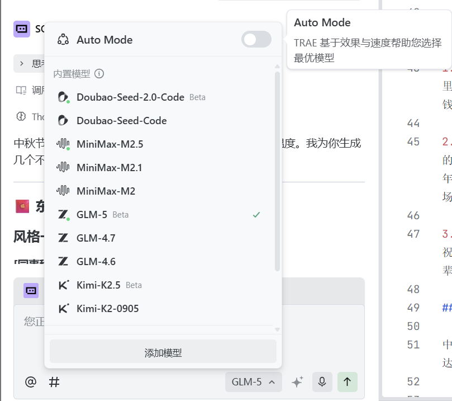Click the brain icon beside Tho
Viewport: 452px width, 401px height.
pyautogui.click(x=21, y=116)
